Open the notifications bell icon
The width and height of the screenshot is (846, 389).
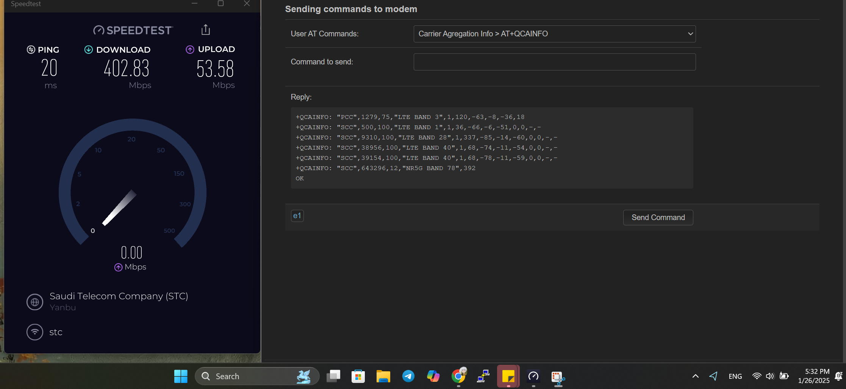coord(839,376)
